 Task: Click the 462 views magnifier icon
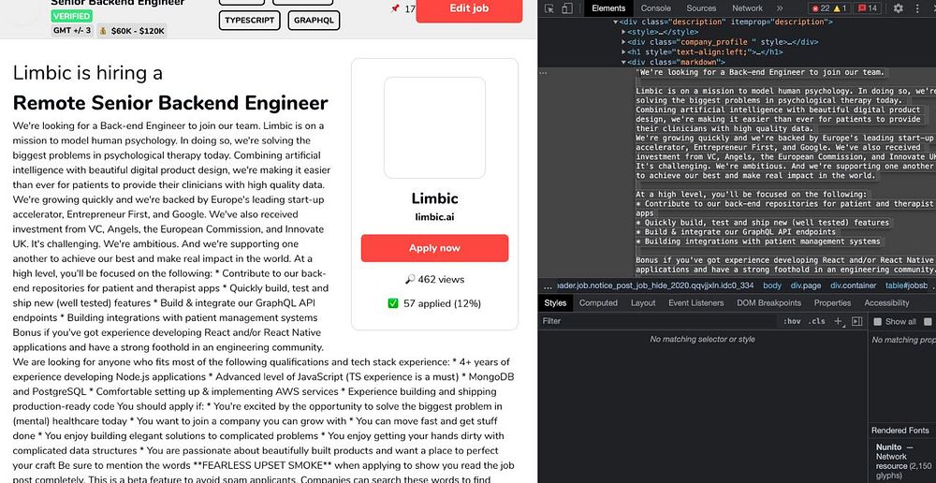(x=410, y=280)
